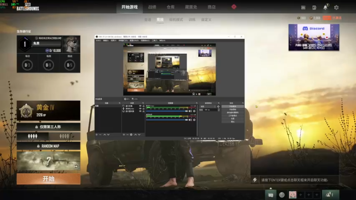Image resolution: width=356 pixels, height=200 pixels.
Task: Click OBS Start Recording button
Action: 232,109
